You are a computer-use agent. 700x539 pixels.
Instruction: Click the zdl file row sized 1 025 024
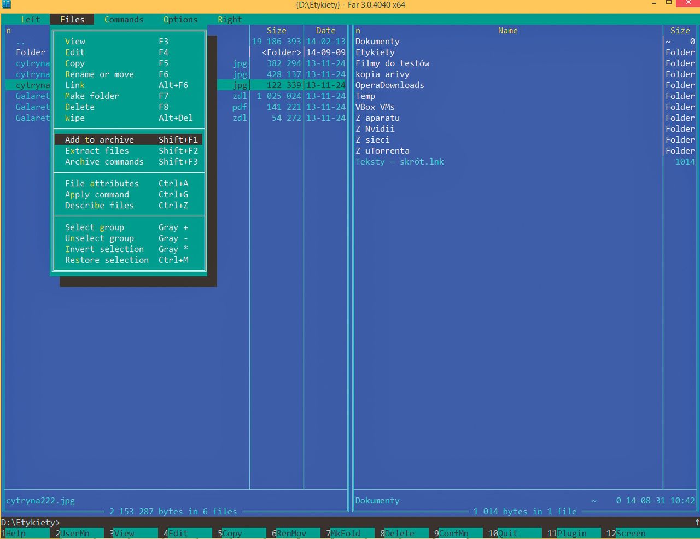coord(176,96)
